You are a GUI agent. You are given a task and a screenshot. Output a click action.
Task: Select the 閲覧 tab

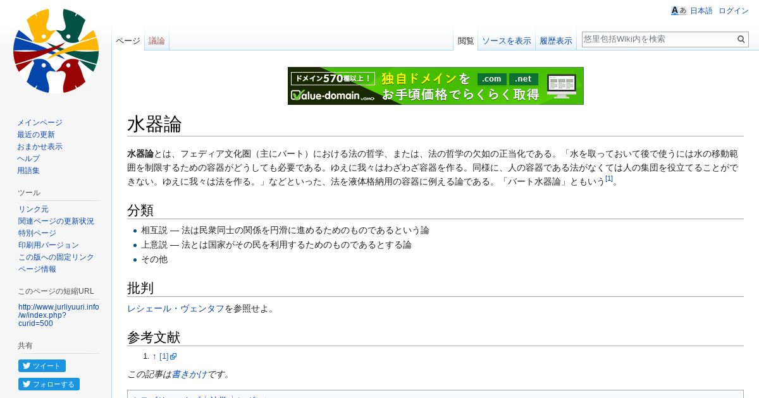tap(466, 40)
